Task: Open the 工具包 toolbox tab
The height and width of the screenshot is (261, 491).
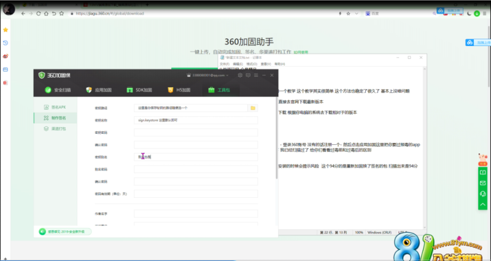Action: (x=219, y=90)
